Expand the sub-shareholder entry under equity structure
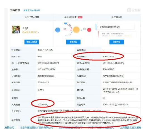This screenshot has width=144, height=132. click(x=117, y=34)
